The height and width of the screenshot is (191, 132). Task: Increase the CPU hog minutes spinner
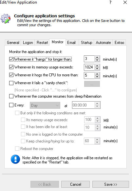(x=97, y=74)
